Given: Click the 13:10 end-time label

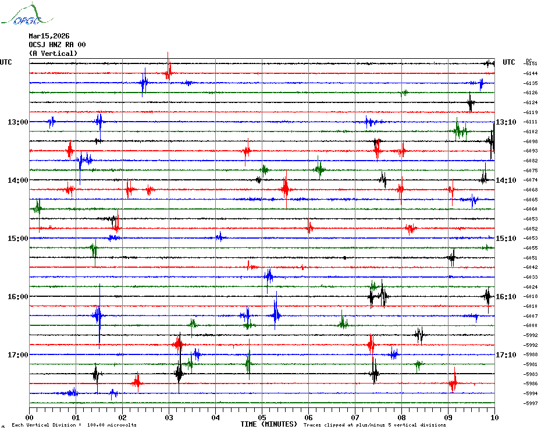Looking at the screenshot, I should click(506, 122).
